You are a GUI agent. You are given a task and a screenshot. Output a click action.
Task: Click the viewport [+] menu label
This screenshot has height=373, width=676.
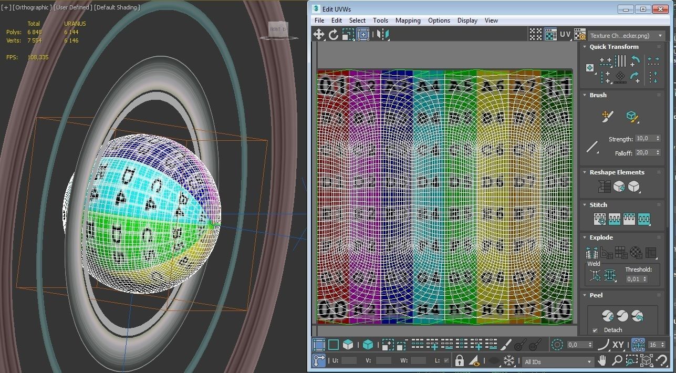click(x=6, y=7)
